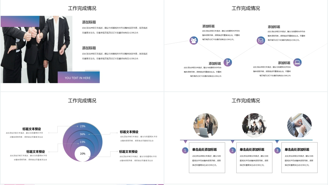Click the white 20% center circle
The image size is (328, 185).
[x=83, y=154]
